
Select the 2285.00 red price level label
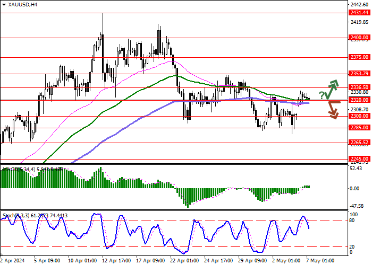pyautogui.click(x=359, y=128)
